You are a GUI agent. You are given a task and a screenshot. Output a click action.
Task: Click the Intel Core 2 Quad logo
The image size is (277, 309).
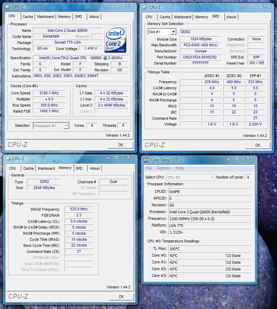(x=116, y=40)
